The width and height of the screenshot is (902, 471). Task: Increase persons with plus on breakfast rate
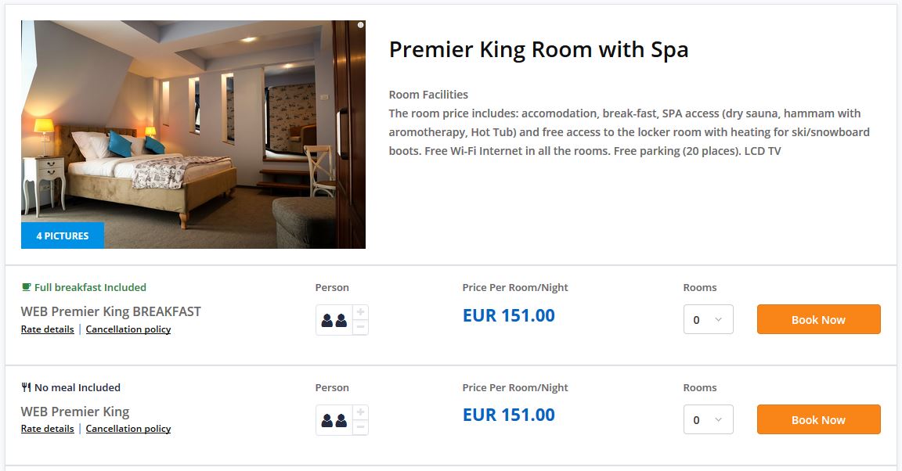[x=360, y=312]
